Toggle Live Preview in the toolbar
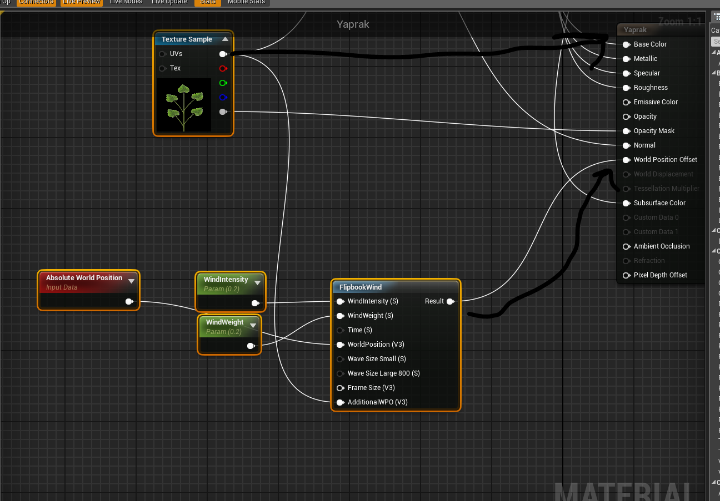The width and height of the screenshot is (720, 501). [82, 2]
